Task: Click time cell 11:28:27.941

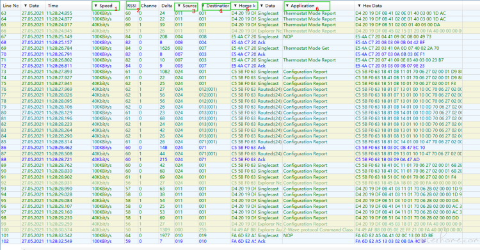Action: click(60, 84)
